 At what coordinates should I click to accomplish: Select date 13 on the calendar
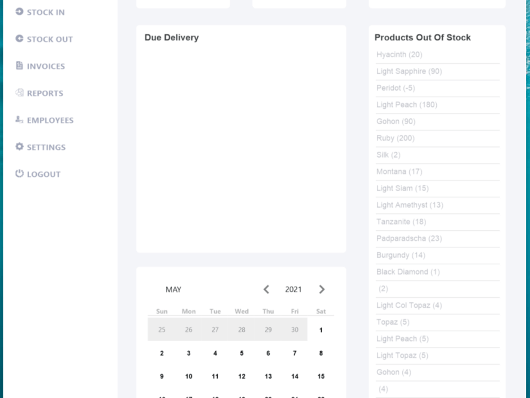pyautogui.click(x=268, y=376)
